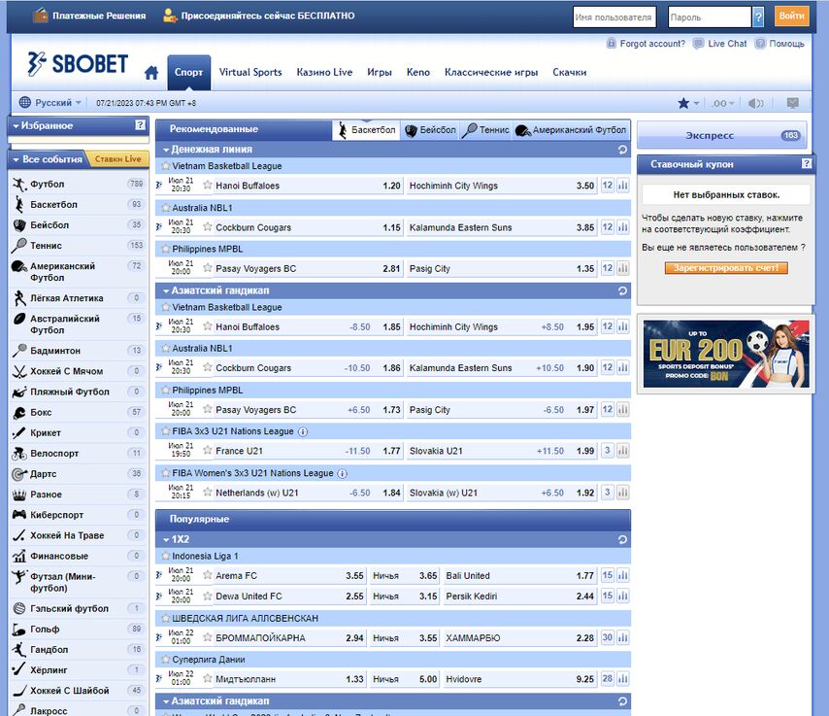Collapse the 1X2 section
Image resolution: width=829 pixels, height=716 pixels.
[x=166, y=539]
